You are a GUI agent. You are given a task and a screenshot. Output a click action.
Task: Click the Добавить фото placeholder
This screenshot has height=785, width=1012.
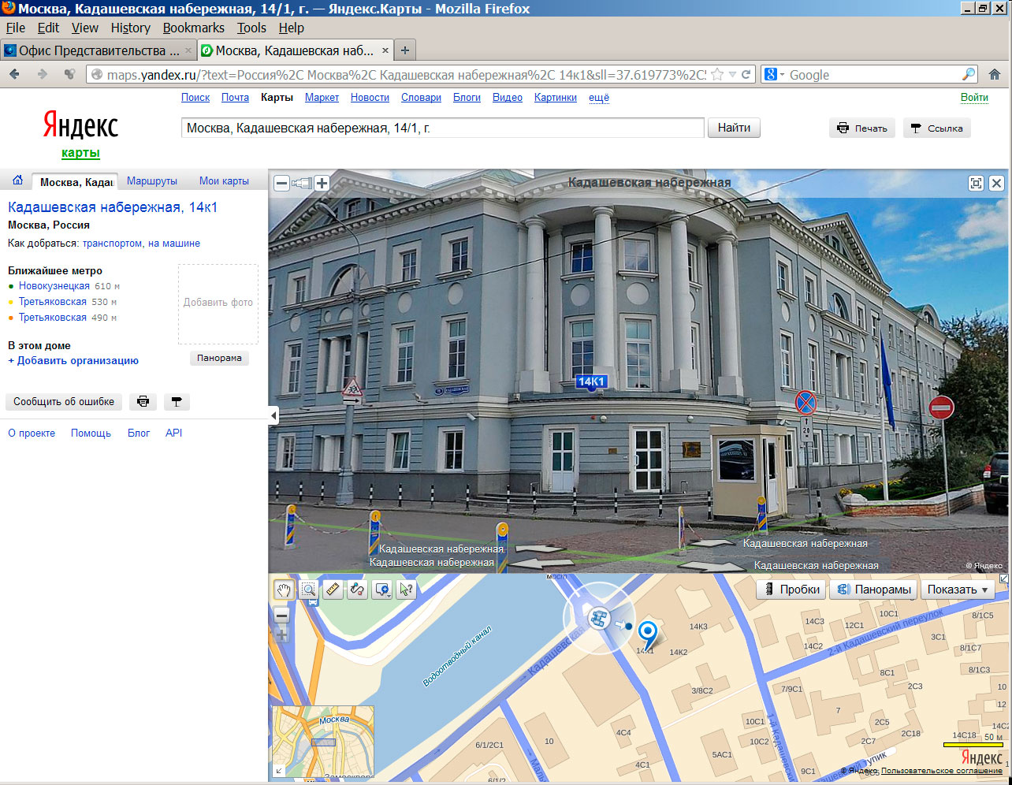point(218,303)
